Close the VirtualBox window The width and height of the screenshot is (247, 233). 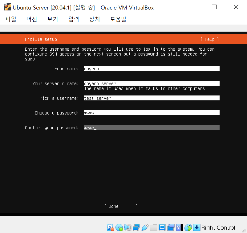click(236, 7)
